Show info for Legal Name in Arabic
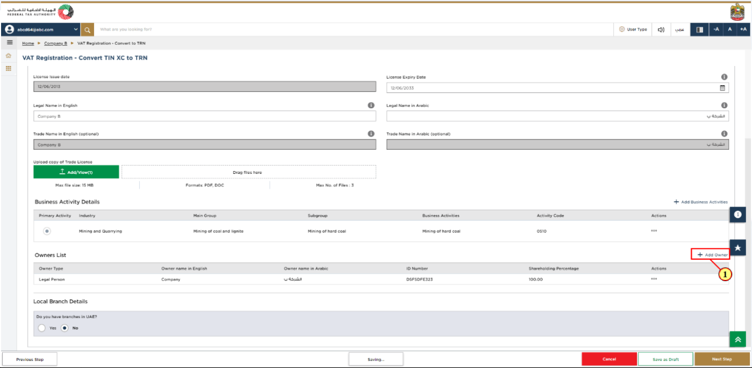 click(x=724, y=105)
